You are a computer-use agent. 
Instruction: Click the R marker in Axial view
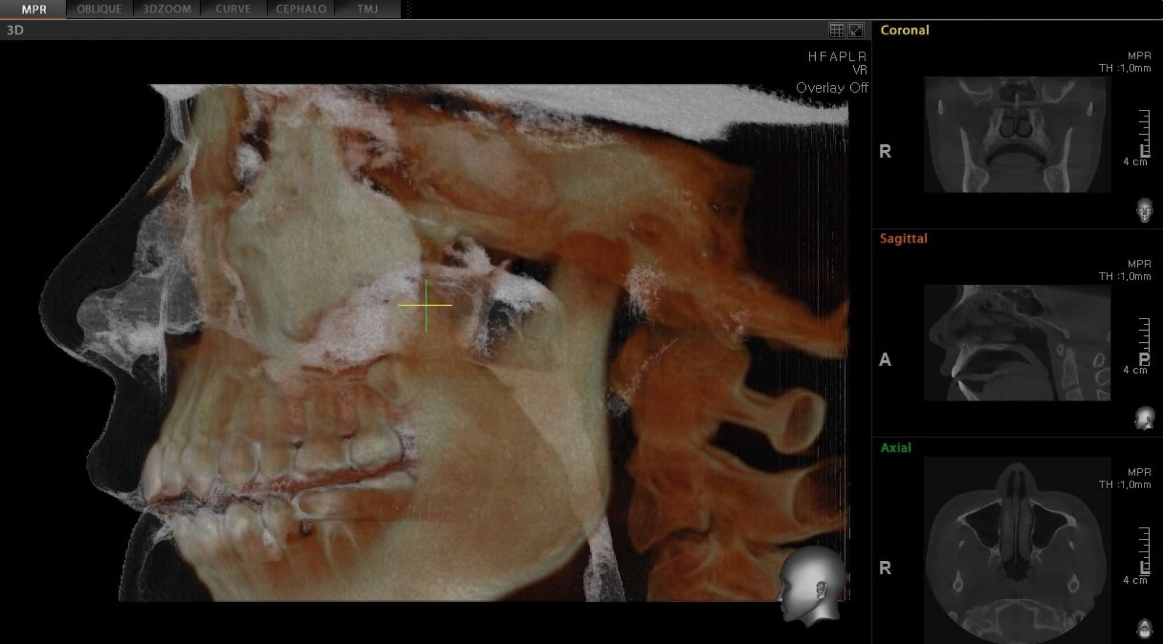885,568
